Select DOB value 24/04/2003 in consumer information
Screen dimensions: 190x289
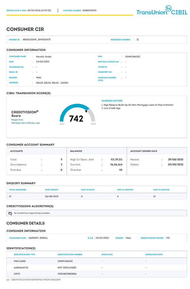pos(43,62)
